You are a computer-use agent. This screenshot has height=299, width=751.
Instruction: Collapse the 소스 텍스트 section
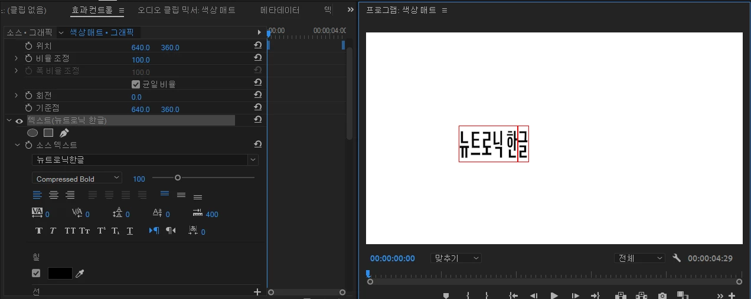point(18,145)
